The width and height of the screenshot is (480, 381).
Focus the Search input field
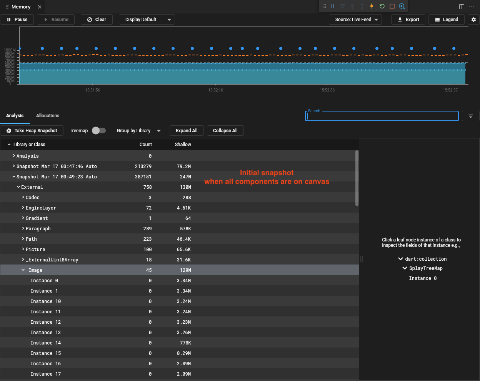[382, 116]
